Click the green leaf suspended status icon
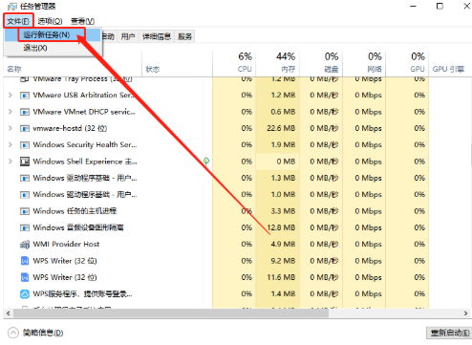The height and width of the screenshot is (345, 472). coord(206,162)
